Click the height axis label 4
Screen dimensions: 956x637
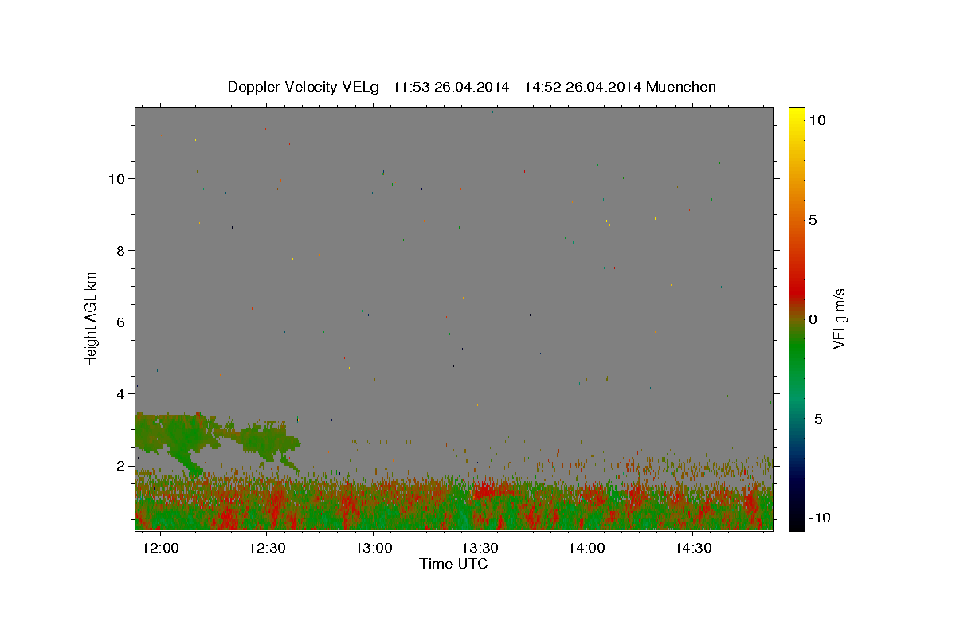coord(121,394)
